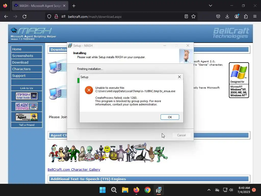The height and width of the screenshot is (196, 261).
Task: Click Cancel in Setup - MASH window
Action: coord(181,135)
